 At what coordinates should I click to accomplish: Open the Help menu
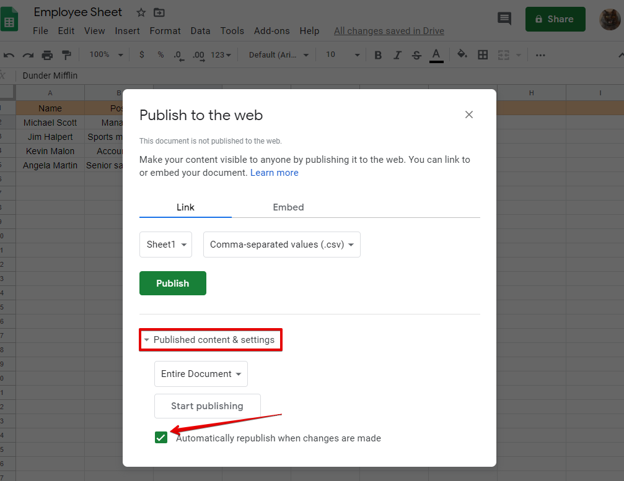point(309,31)
